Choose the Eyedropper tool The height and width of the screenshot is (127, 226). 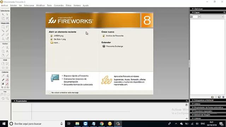(3, 76)
